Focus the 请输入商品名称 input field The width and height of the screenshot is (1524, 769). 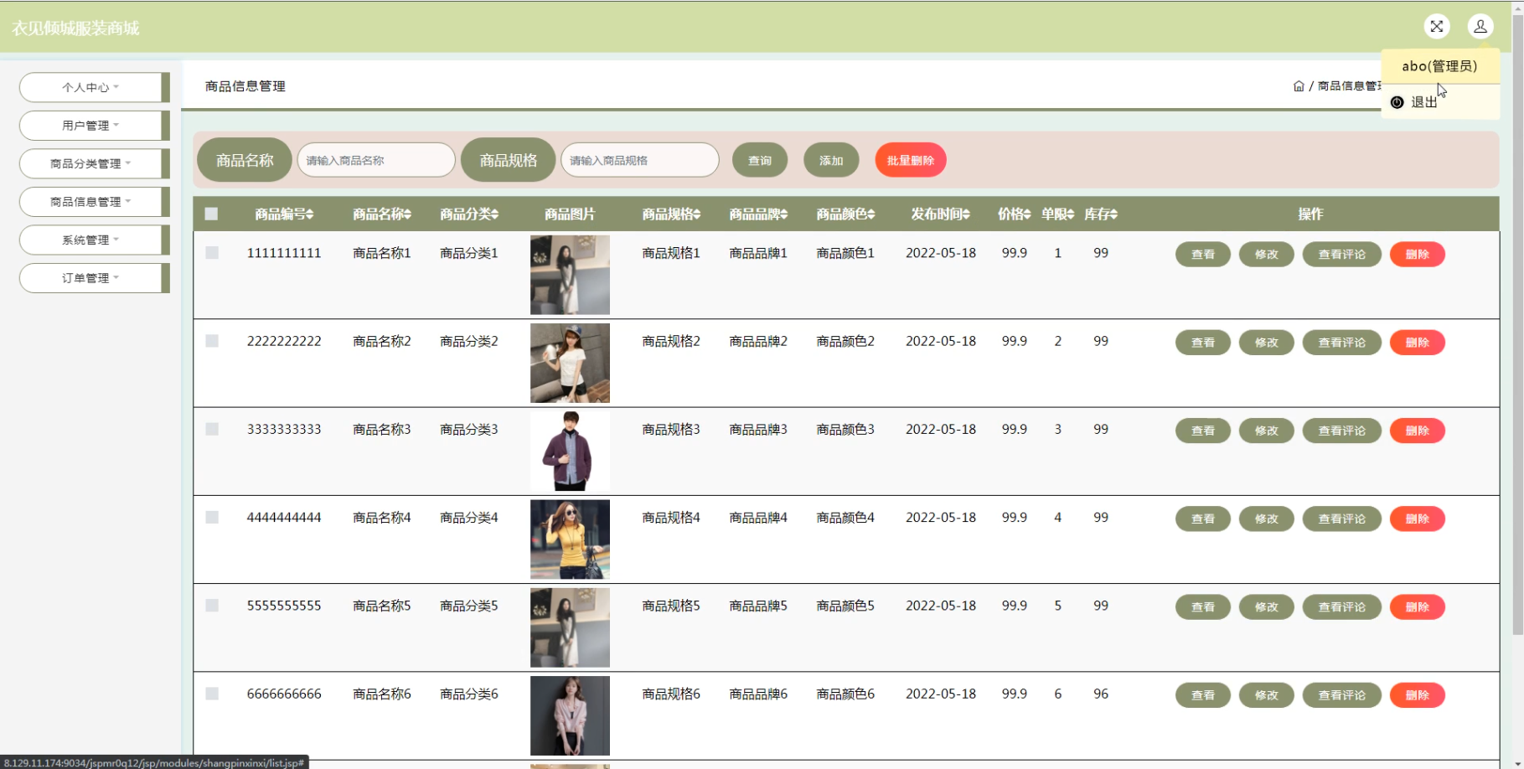[x=376, y=160]
